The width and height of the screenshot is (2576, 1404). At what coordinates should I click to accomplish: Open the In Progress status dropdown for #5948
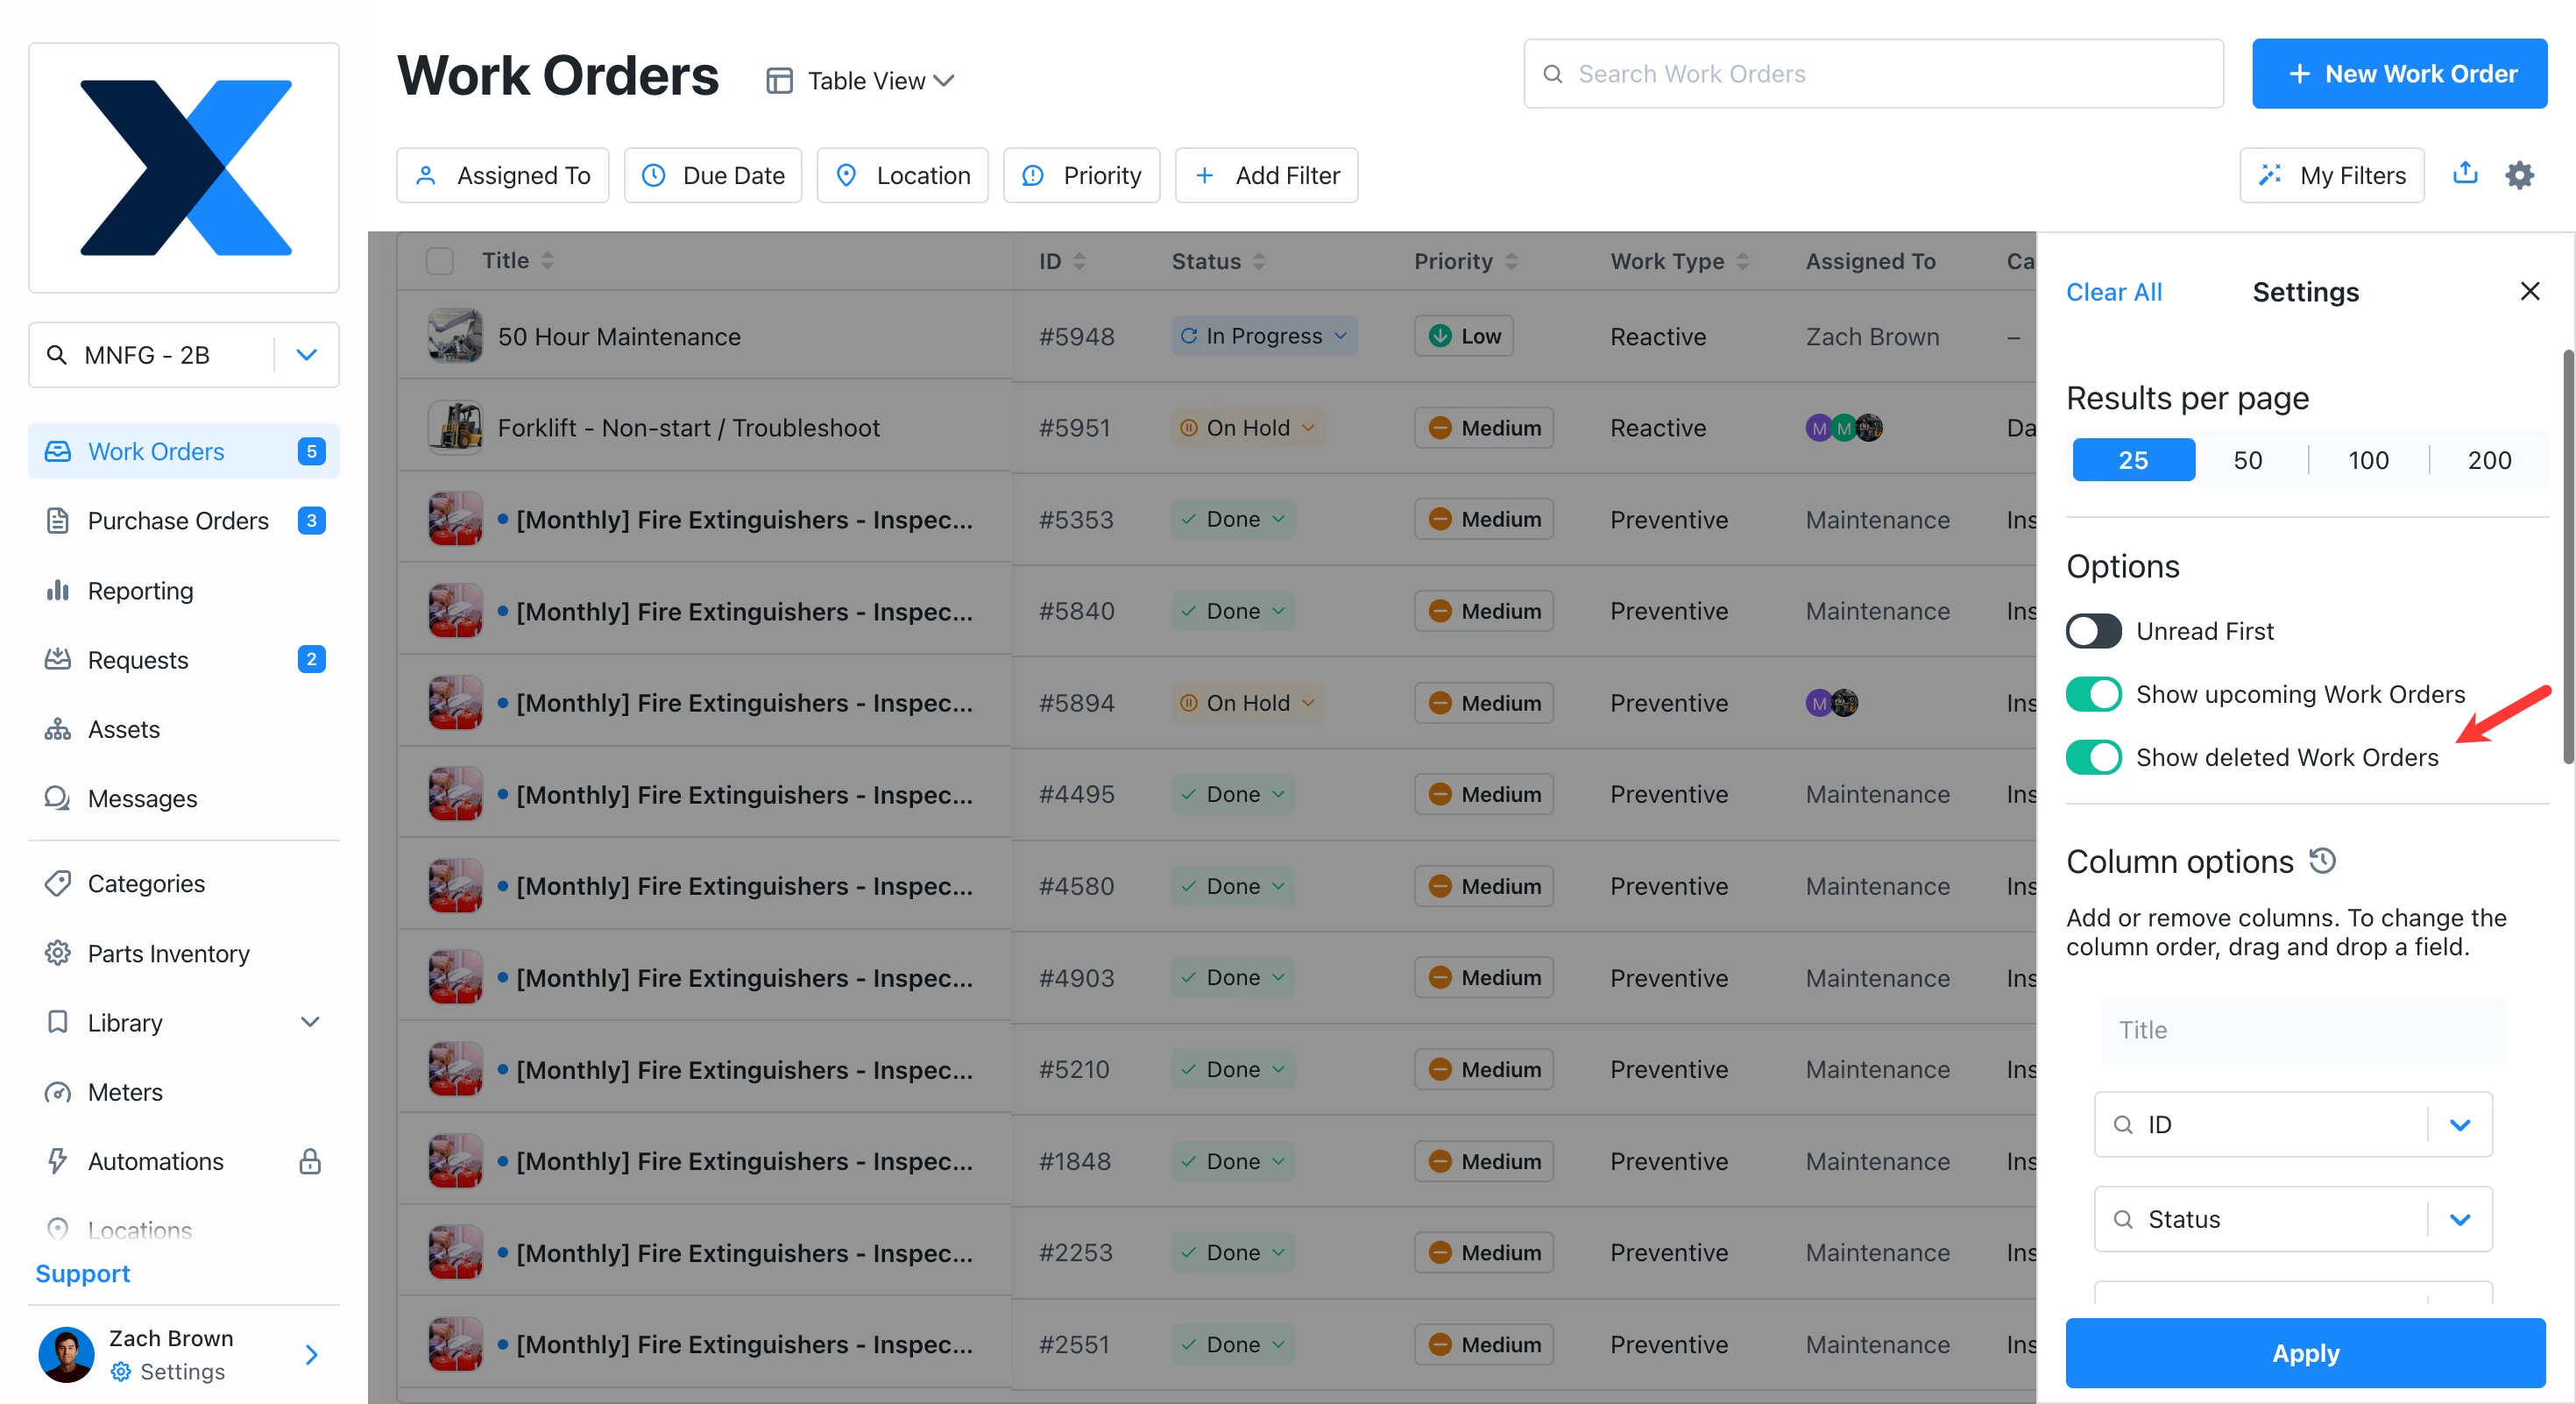(x=1263, y=336)
